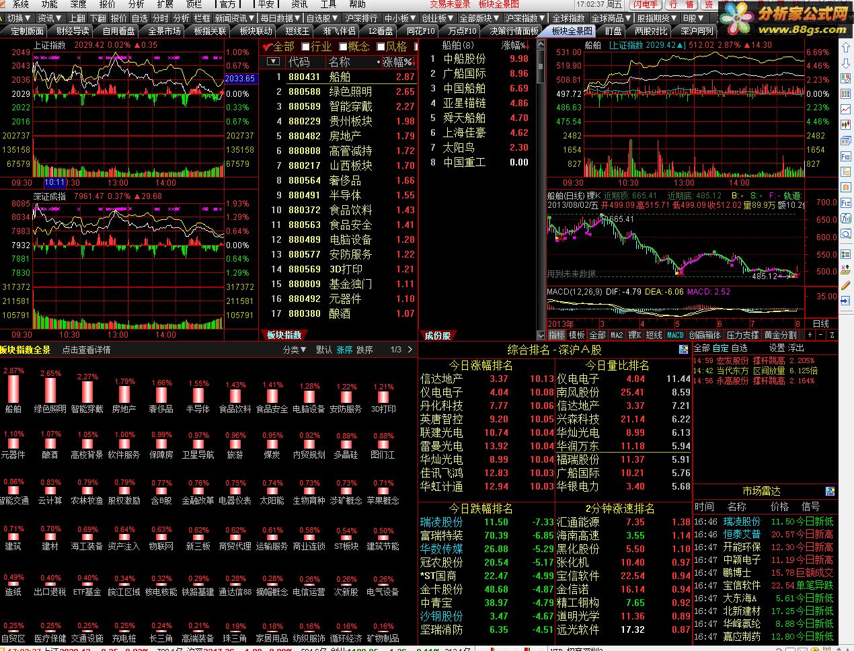This screenshot has height=651, width=854.
Task: Click the 船舶 bar in sector overview
Action: [x=13, y=389]
